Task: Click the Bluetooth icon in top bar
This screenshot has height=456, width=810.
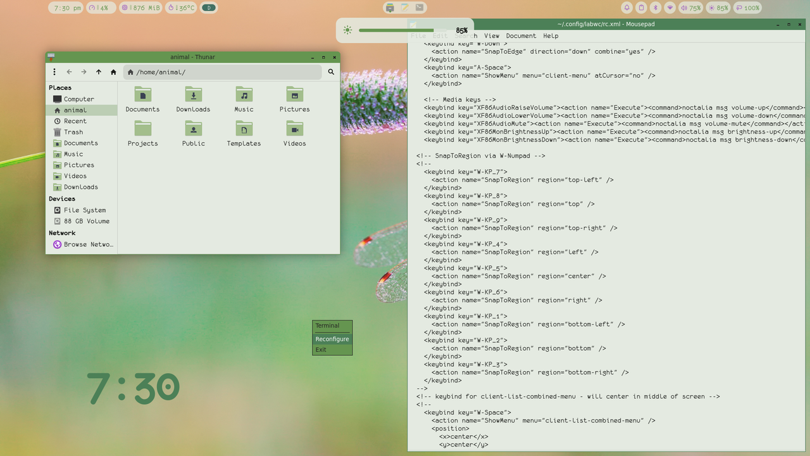Action: point(656,8)
